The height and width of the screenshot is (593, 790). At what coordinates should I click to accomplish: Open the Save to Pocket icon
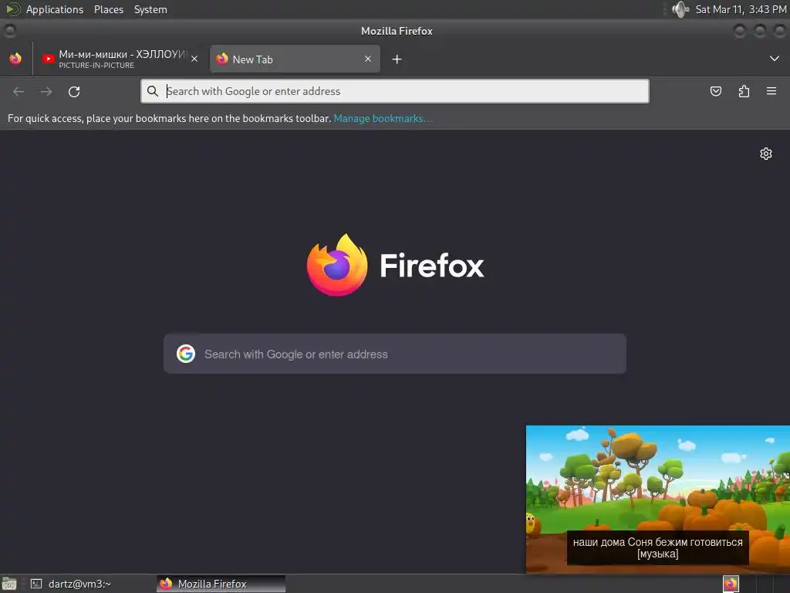tap(715, 91)
